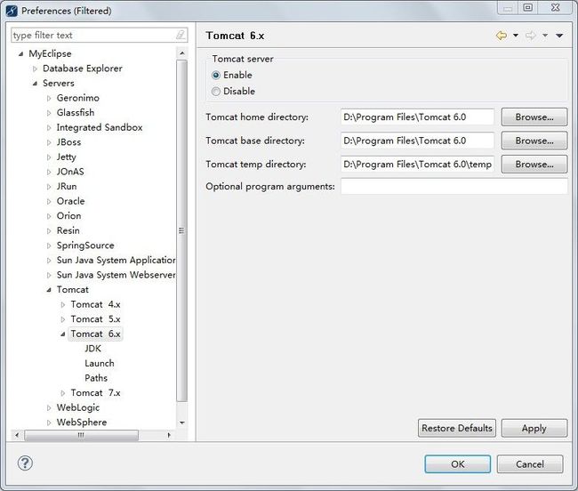The height and width of the screenshot is (491, 578).
Task: Click the help question mark icon
Action: (25, 463)
